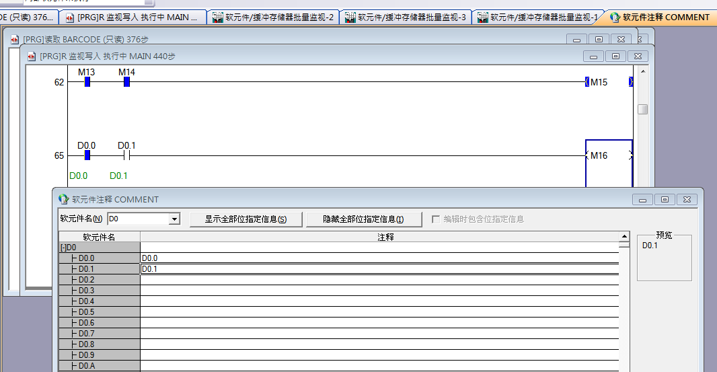
Task: Toggle the 编辑时包含位指定信息 checkbox
Action: (436, 219)
